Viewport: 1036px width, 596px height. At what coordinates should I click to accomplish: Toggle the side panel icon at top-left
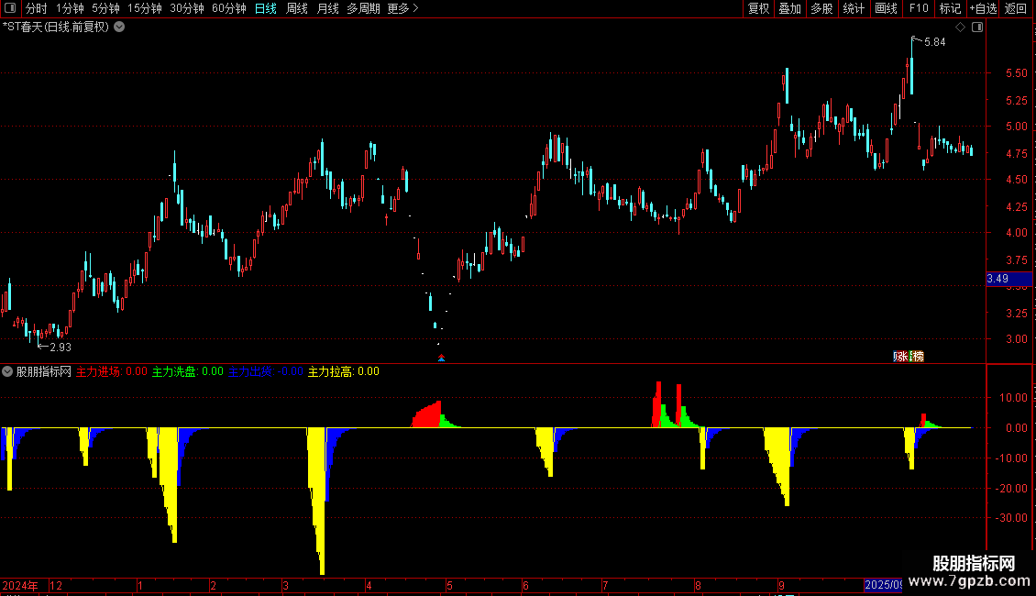(10, 8)
